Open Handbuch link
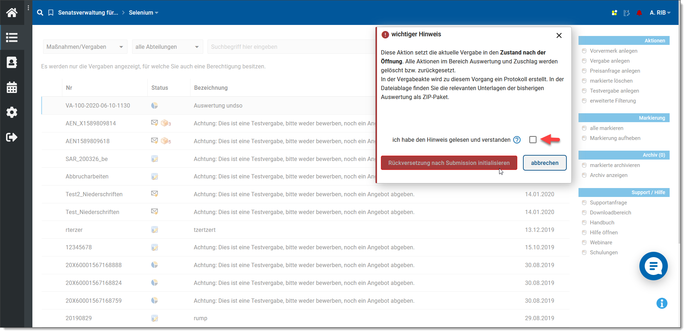The width and height of the screenshot is (686, 333). [602, 223]
